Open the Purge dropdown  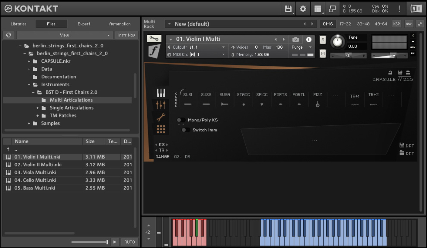[x=301, y=47]
